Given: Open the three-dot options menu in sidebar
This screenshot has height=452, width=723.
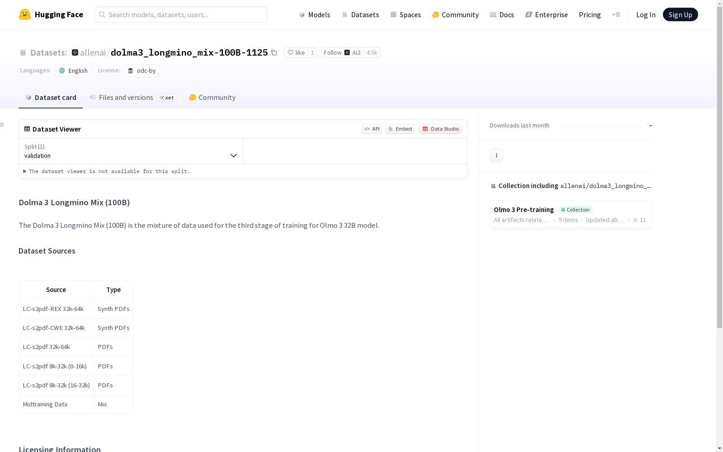Looking at the screenshot, I should pos(497,155).
